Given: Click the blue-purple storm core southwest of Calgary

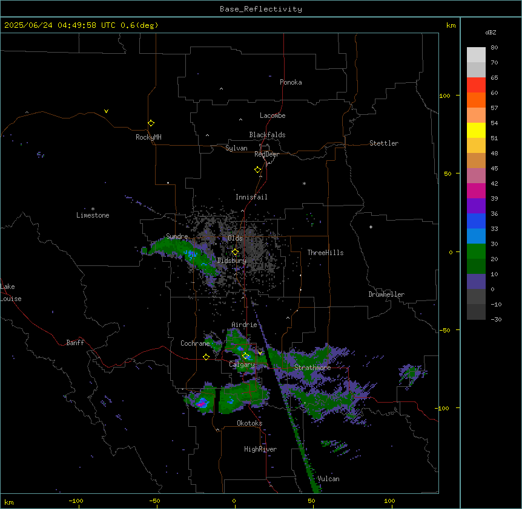Looking at the screenshot, I should (x=202, y=403).
